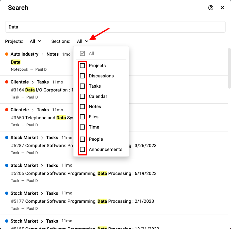Open task #5177 Data Processing 2/1/2023
231x229 pixels.
[82, 201]
